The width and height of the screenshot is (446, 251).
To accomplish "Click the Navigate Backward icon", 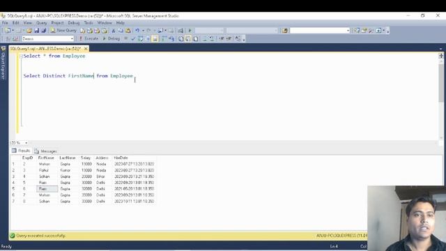I will coord(160,31).
